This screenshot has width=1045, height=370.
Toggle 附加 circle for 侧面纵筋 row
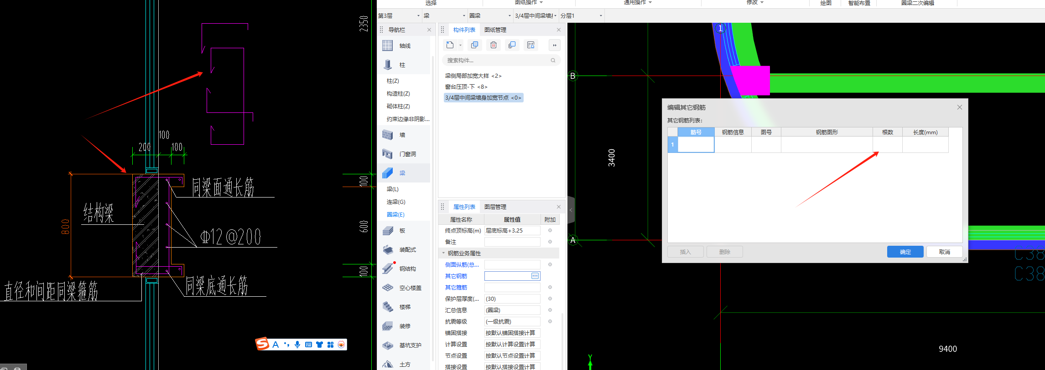click(550, 264)
